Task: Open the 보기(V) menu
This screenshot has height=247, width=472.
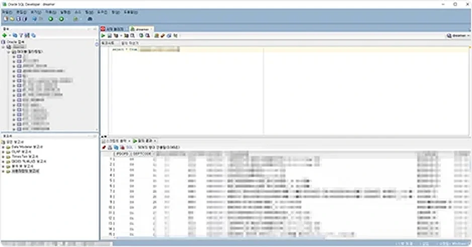Action: pos(36,13)
